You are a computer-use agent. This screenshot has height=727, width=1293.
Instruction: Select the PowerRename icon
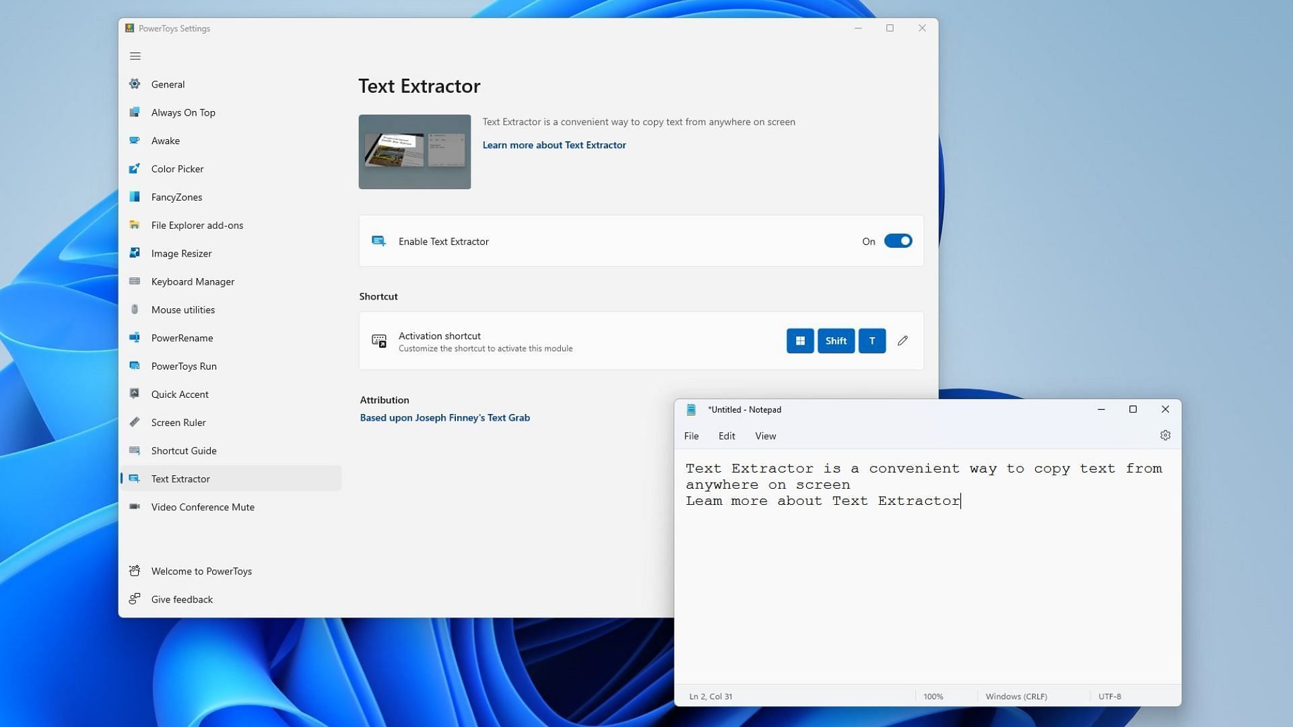pos(134,337)
